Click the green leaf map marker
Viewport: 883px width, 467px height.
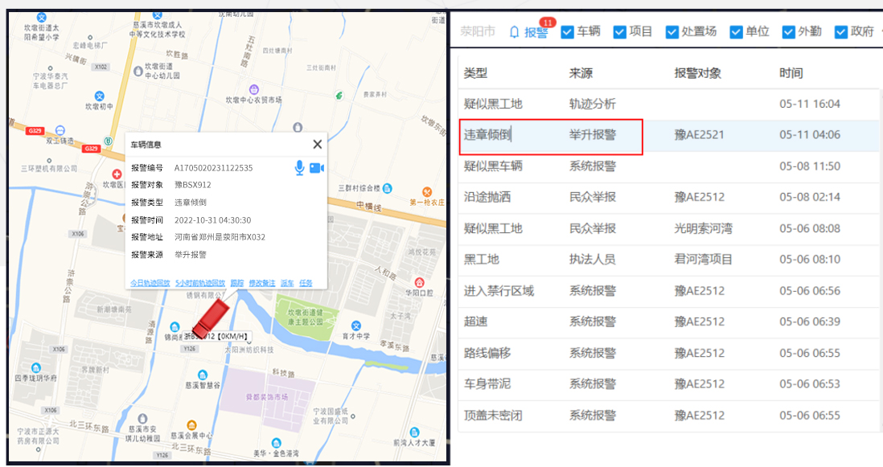pyautogui.click(x=339, y=96)
